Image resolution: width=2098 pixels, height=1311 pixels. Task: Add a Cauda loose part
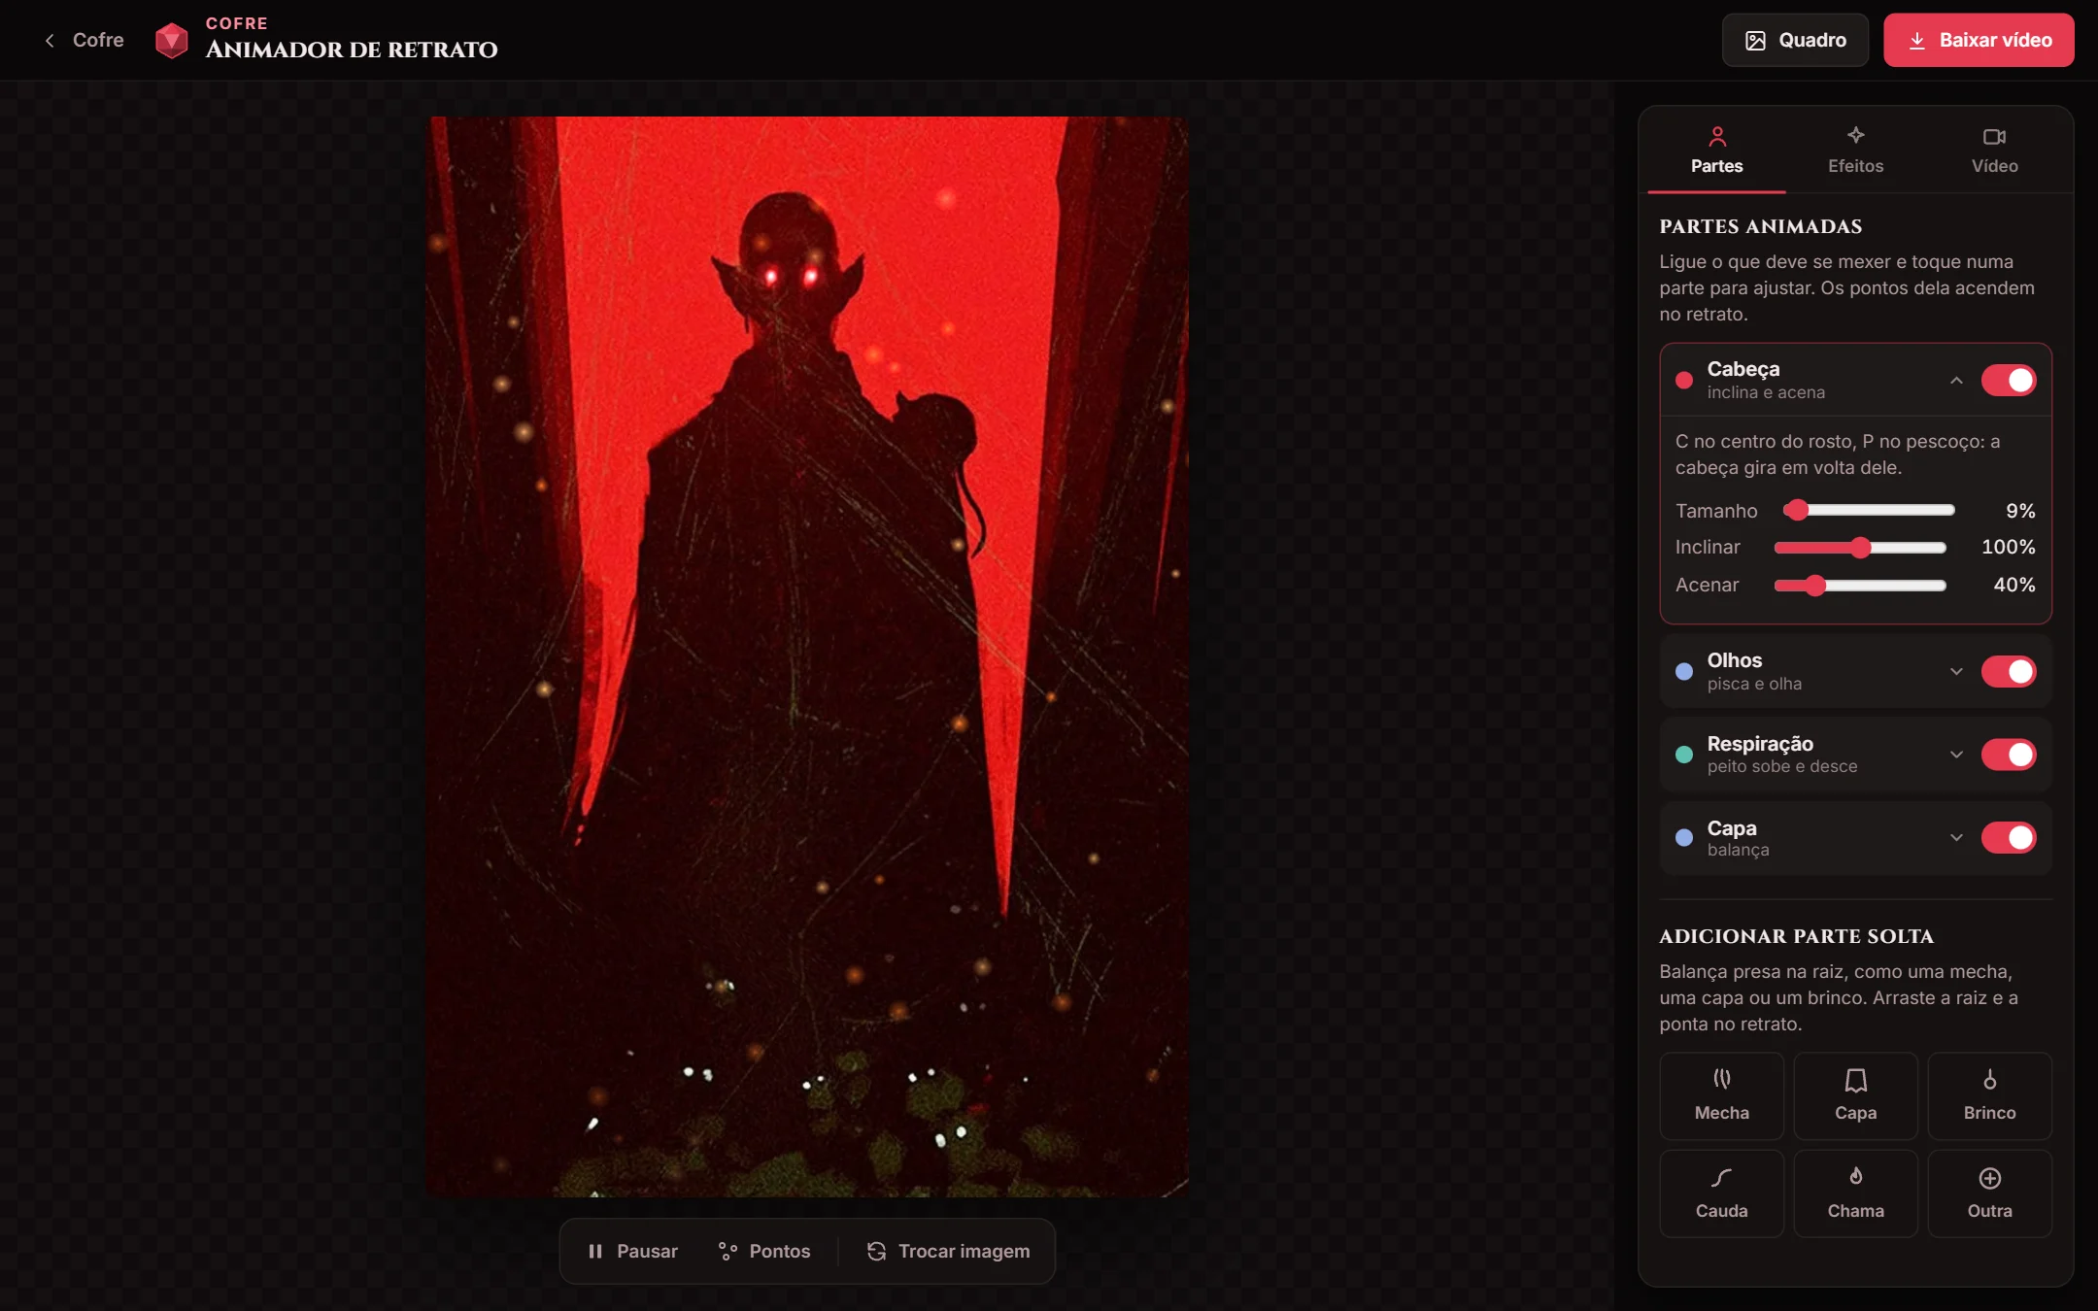1721,1193
